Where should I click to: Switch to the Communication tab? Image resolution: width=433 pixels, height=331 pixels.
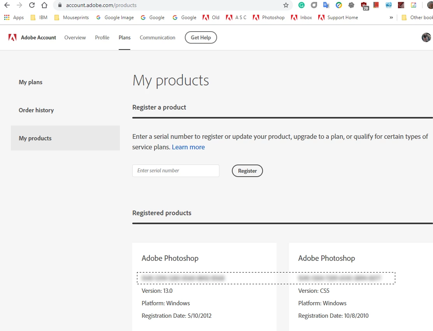[x=158, y=37]
